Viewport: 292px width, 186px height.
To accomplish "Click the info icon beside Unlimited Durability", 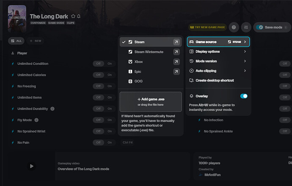I will pyautogui.click(x=52, y=109).
